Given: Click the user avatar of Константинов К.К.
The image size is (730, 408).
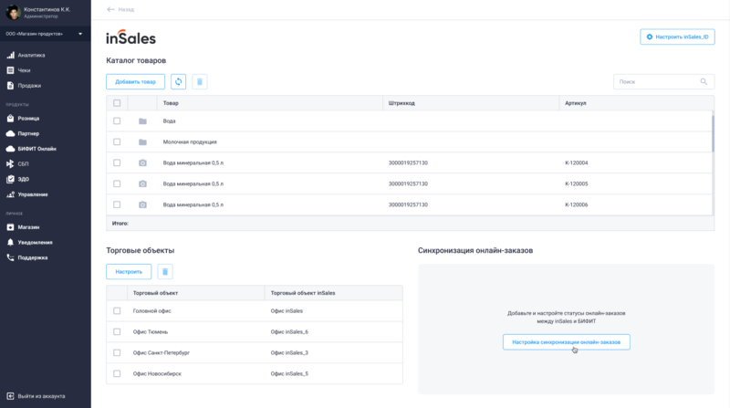Looking at the screenshot, I should [x=13, y=12].
